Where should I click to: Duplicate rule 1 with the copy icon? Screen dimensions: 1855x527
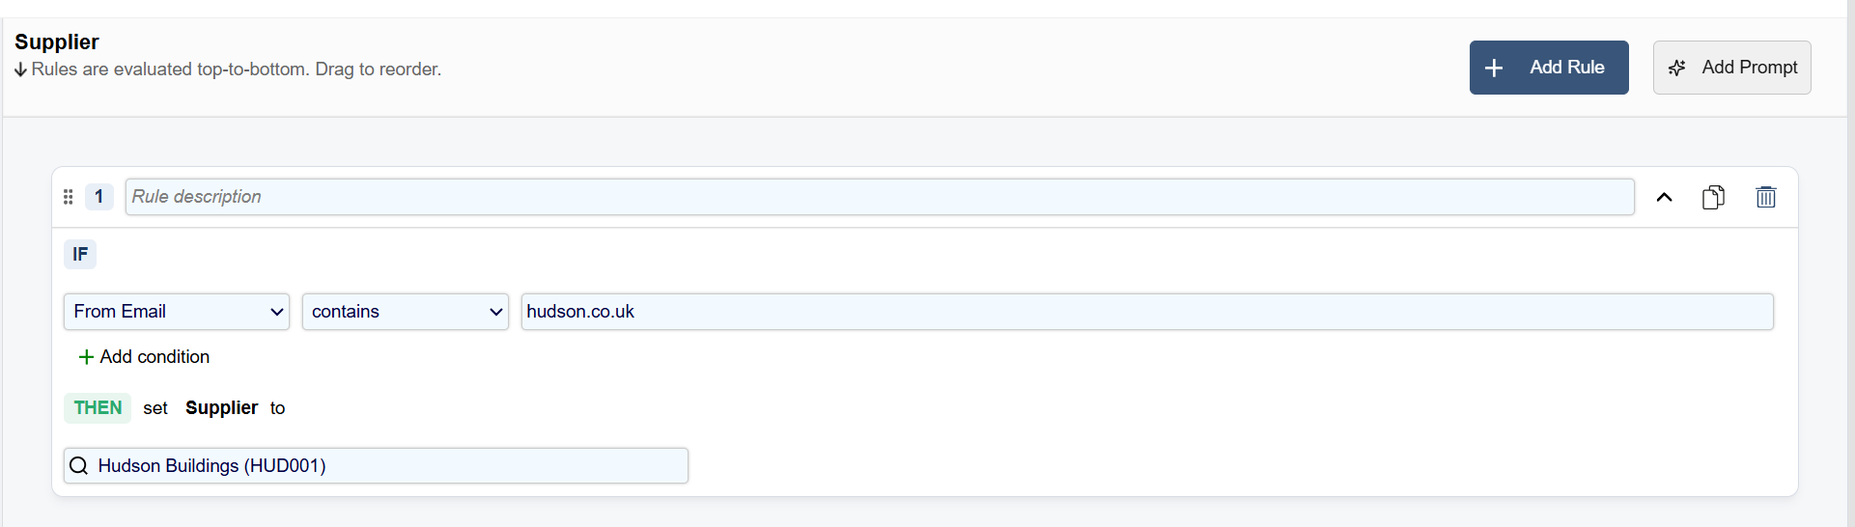tap(1713, 197)
